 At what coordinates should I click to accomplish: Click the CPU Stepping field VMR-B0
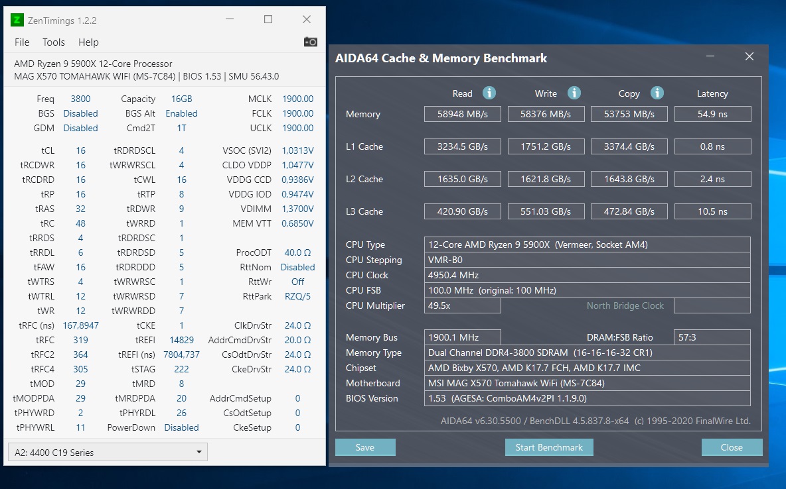[587, 260]
